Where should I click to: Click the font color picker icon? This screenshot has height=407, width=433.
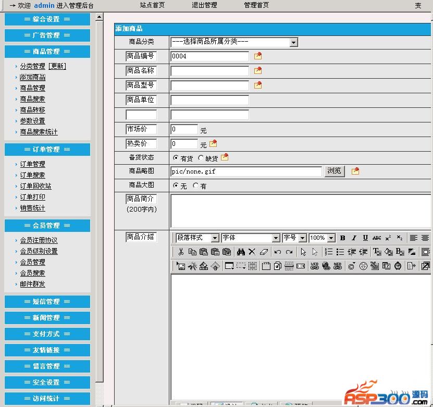pos(377,252)
